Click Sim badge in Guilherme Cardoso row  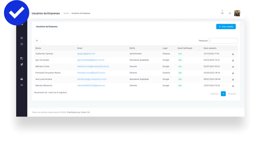tap(180, 54)
